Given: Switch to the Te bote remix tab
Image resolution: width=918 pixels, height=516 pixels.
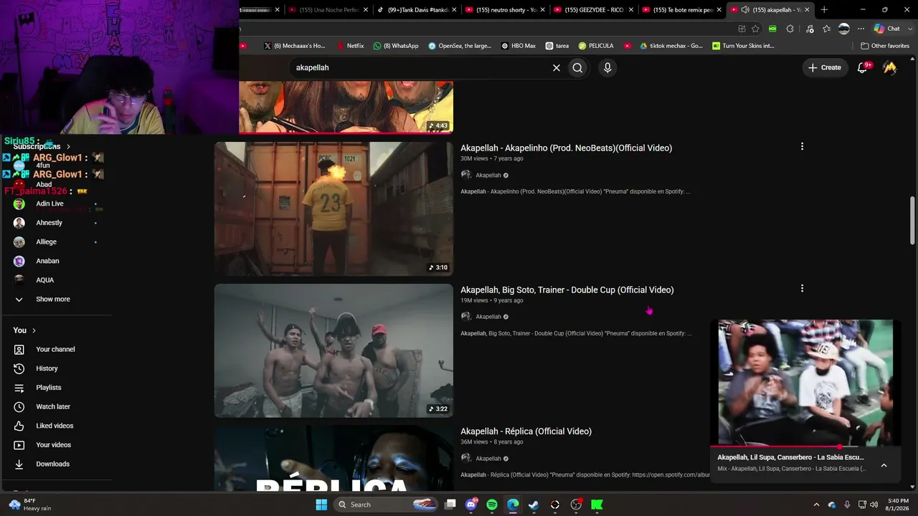Looking at the screenshot, I should point(682,10).
